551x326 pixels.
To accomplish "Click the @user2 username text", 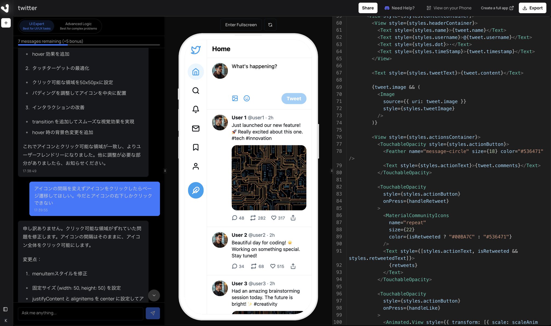I will point(257,235).
